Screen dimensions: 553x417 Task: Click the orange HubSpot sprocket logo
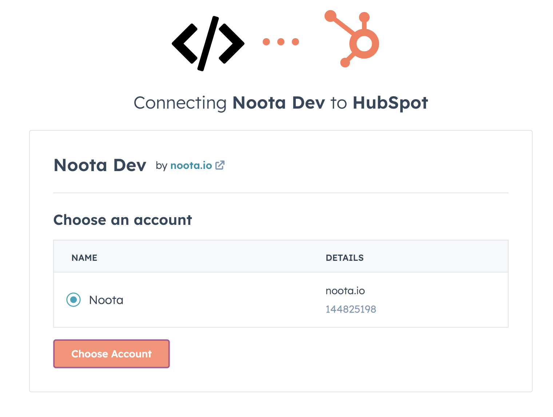coord(355,40)
